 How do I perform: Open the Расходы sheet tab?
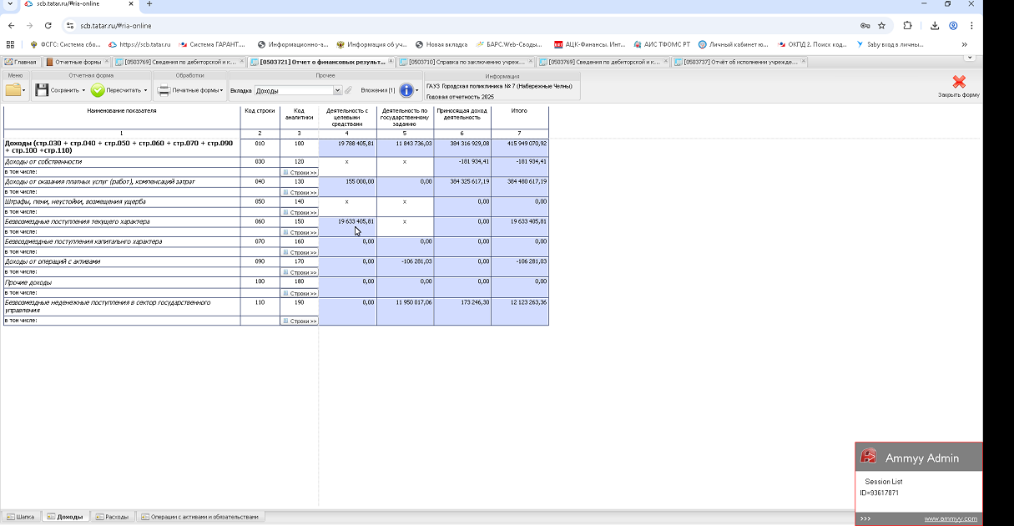112,517
